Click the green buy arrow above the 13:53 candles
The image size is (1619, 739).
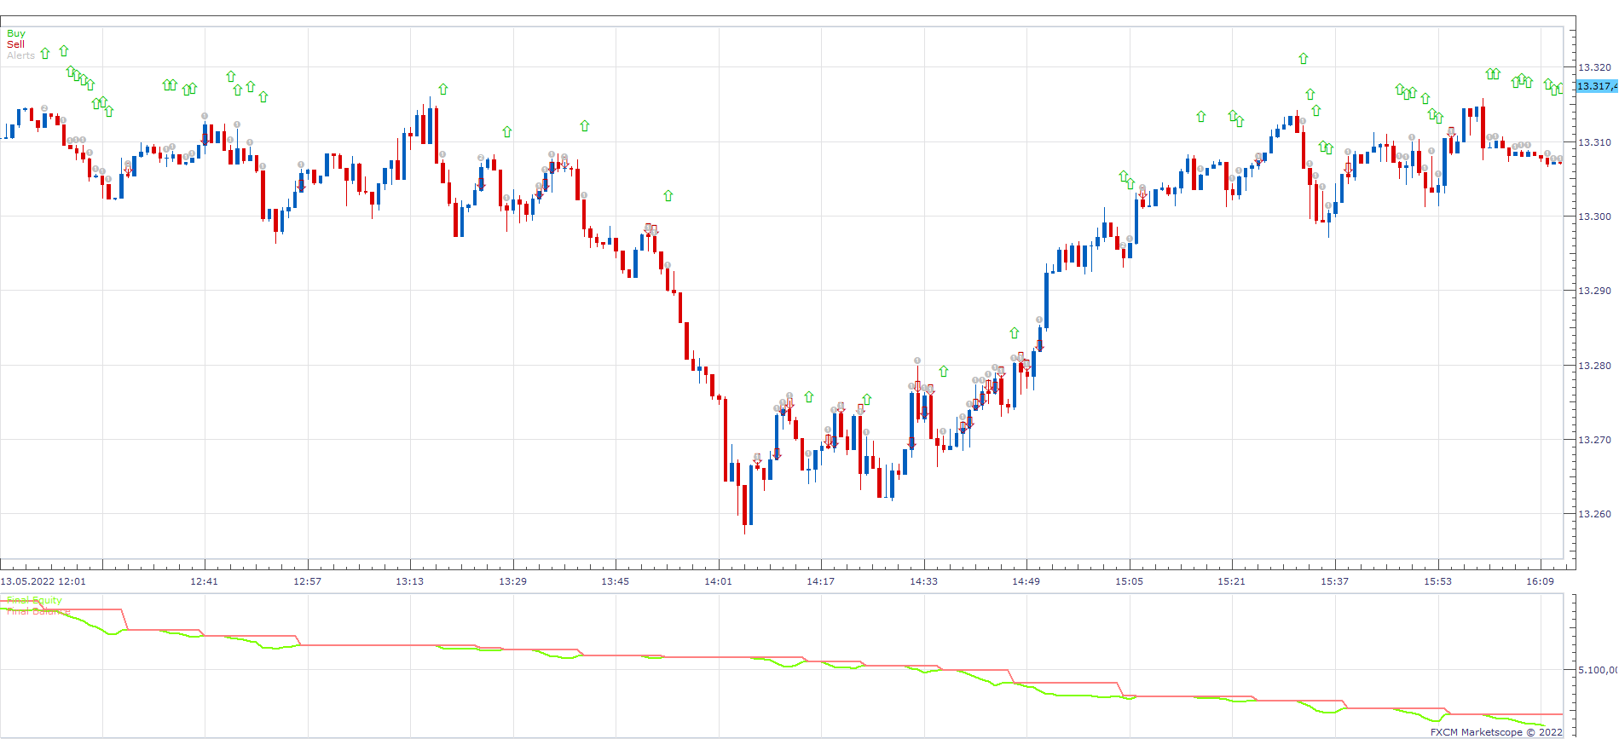pyautogui.click(x=668, y=195)
